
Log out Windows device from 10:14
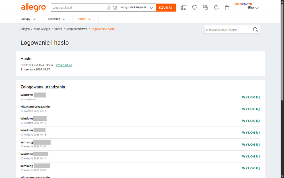pyautogui.click(x=251, y=156)
